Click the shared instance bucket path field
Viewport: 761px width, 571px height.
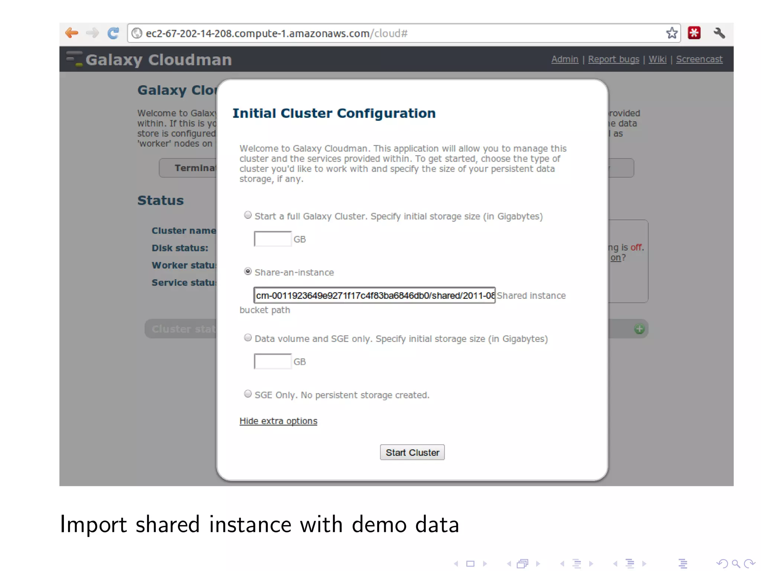(375, 295)
